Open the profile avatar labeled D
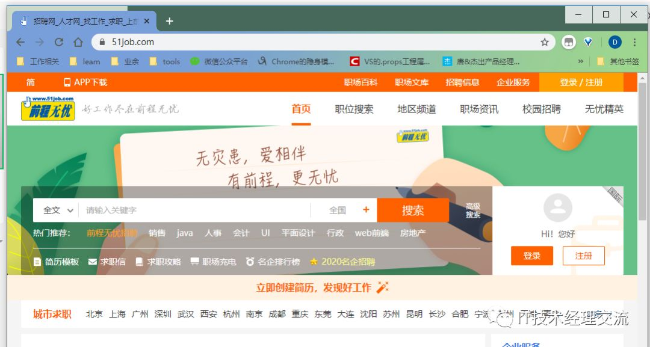Viewport: 650px width, 347px height. click(x=614, y=42)
